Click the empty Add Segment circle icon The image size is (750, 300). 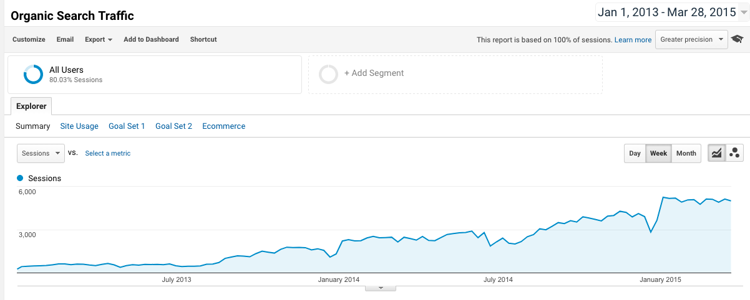[x=328, y=74]
